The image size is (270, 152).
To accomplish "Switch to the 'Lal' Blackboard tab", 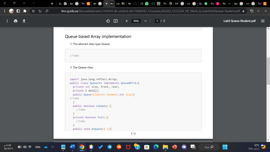I will coord(120,3).
